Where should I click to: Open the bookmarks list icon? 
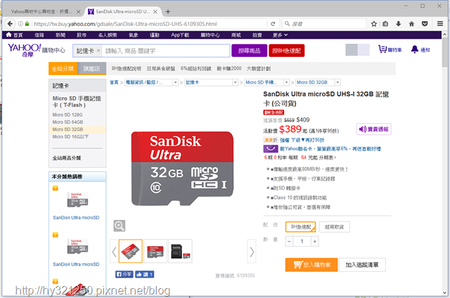[385, 24]
